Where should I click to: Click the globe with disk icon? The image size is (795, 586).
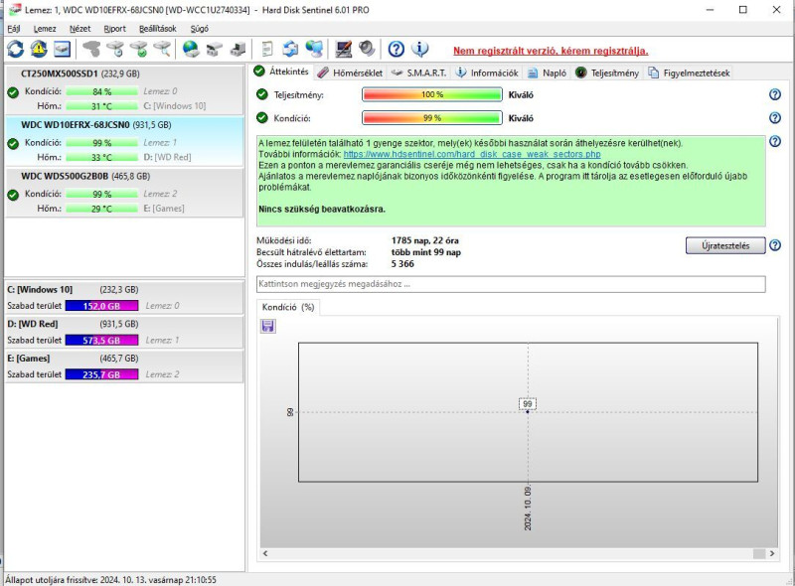191,50
